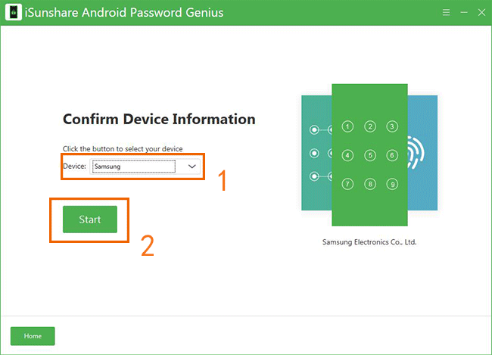
Task: Click the Samsung device selection field
Action: pyautogui.click(x=134, y=166)
